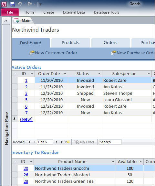Click the Main tab form icon

[16, 20]
